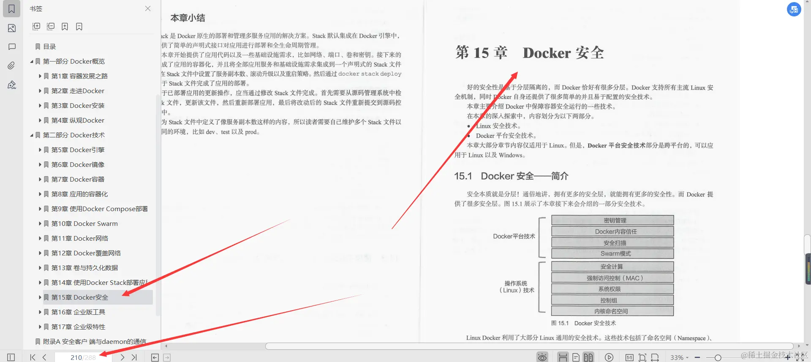Open the signature/stamp panel icon

11,85
